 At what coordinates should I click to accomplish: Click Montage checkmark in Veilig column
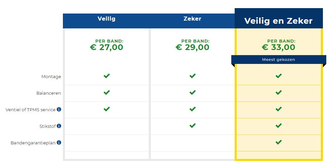[107, 76]
